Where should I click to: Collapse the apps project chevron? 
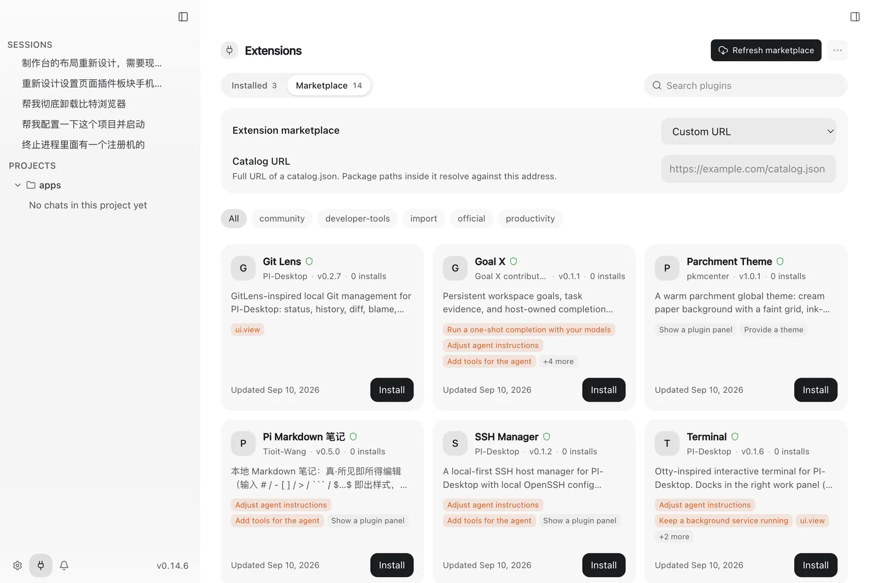18,185
